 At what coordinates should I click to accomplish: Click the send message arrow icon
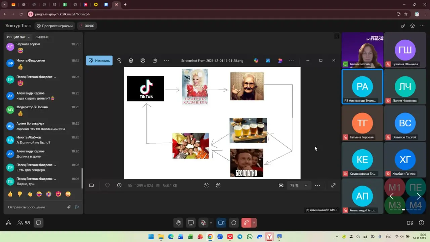point(77,207)
